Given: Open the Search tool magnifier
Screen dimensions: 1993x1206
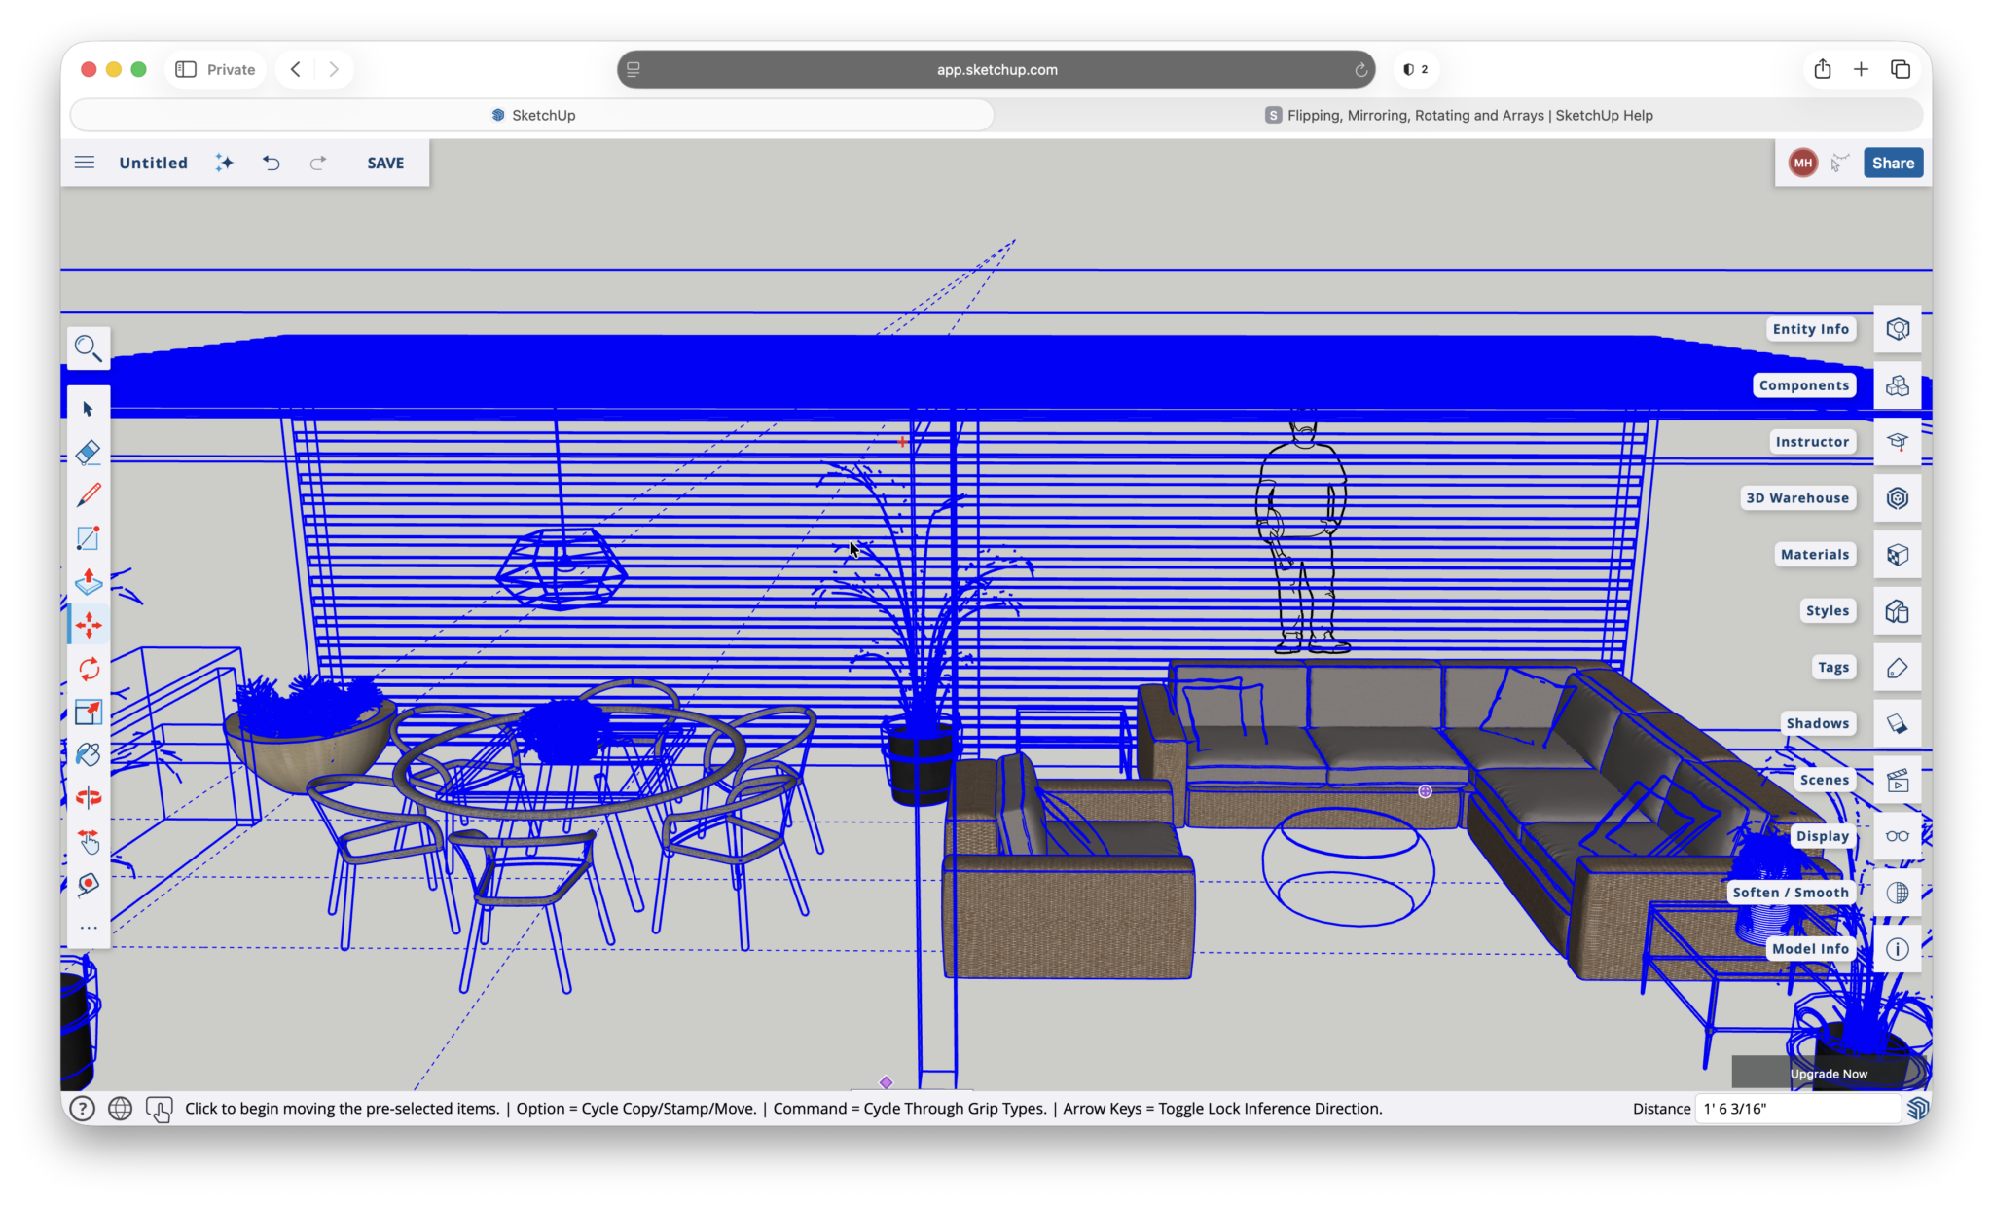Looking at the screenshot, I should (x=89, y=347).
